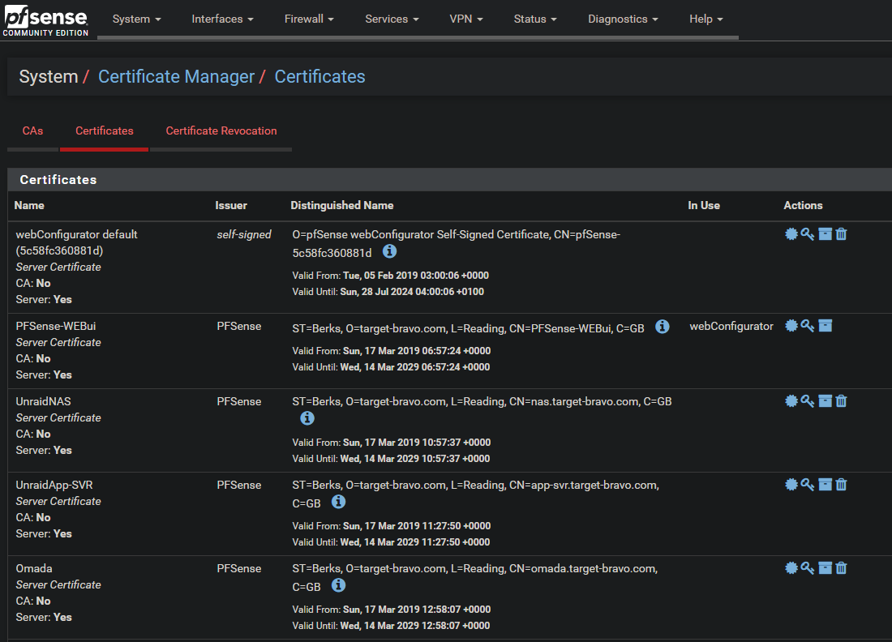
Task: Export the UnraidNAS certificate
Action: [791, 401]
